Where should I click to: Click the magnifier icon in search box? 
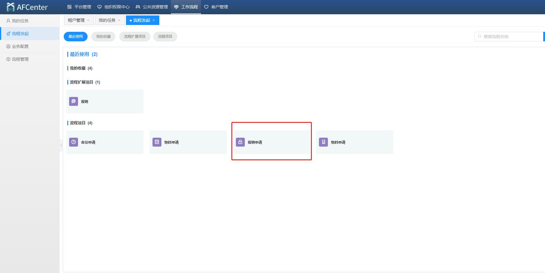point(479,36)
